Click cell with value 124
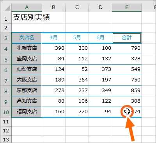This screenshot has width=156, height=143. pyautogui.click(x=53, y=70)
